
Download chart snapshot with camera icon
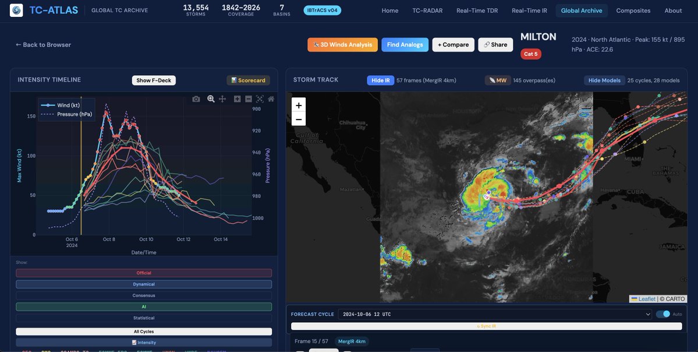click(196, 99)
